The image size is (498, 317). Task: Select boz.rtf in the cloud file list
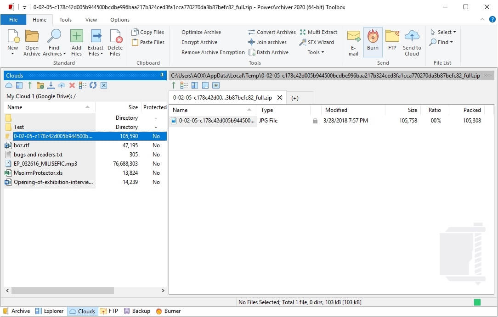22,145
